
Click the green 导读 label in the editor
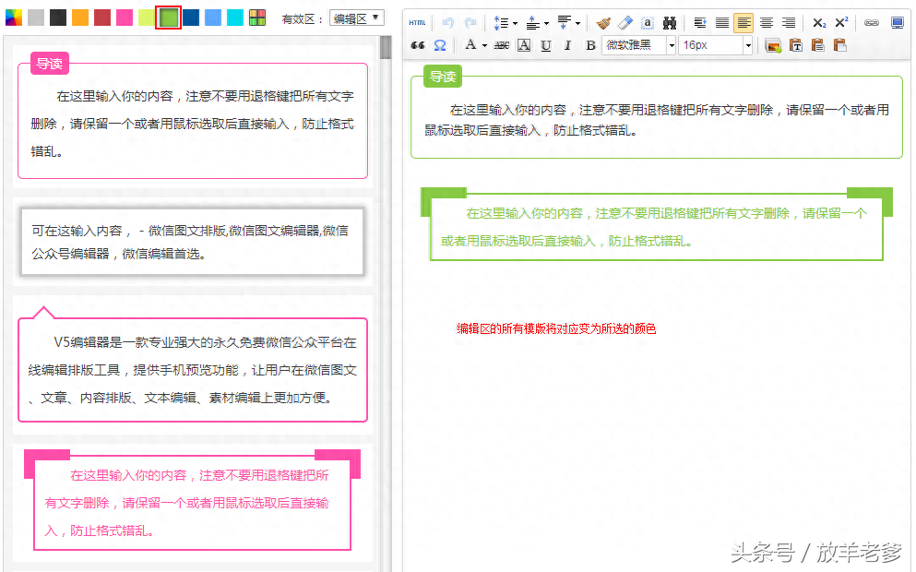pos(443,77)
